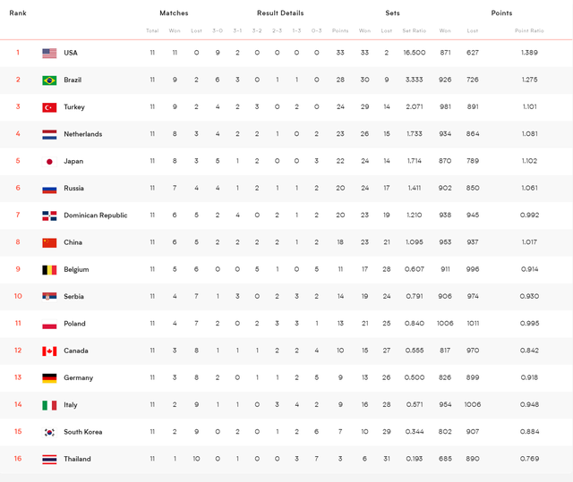This screenshot has height=482, width=573.
Task: Click the Germany team name
Action: pyautogui.click(x=78, y=378)
